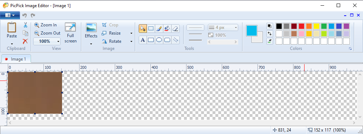Image resolution: width=363 pixels, height=134 pixels.
Task: Click the brown image on canvas
Action: (35, 93)
